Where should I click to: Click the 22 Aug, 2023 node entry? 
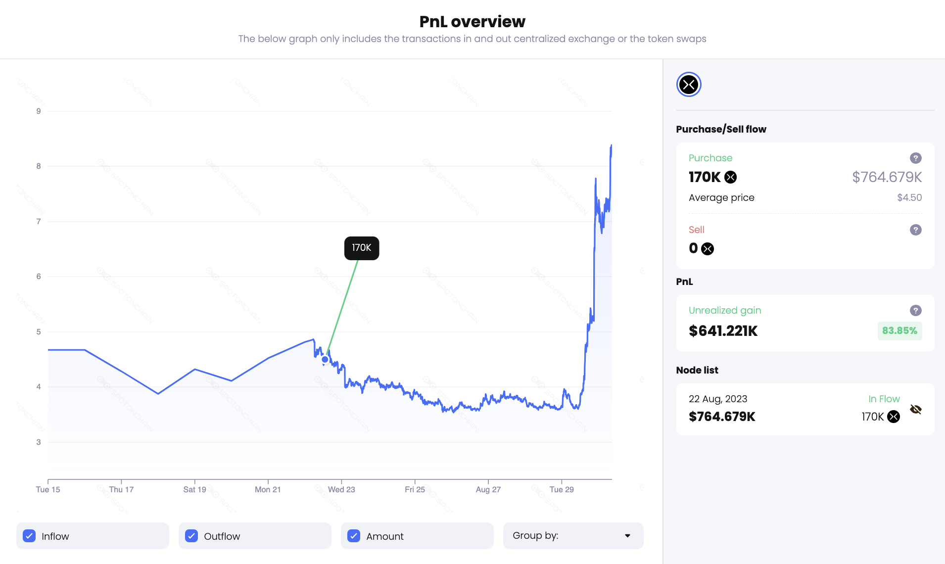[717, 399]
